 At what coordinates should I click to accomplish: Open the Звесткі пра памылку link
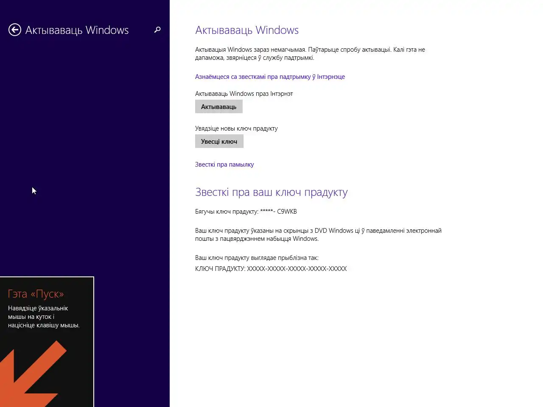(224, 164)
